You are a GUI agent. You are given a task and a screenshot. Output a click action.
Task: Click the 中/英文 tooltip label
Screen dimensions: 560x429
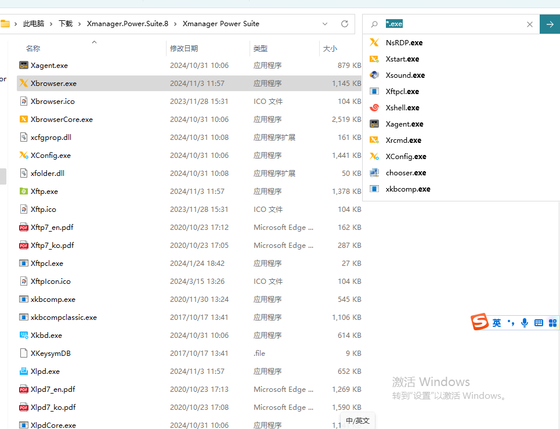(x=357, y=421)
